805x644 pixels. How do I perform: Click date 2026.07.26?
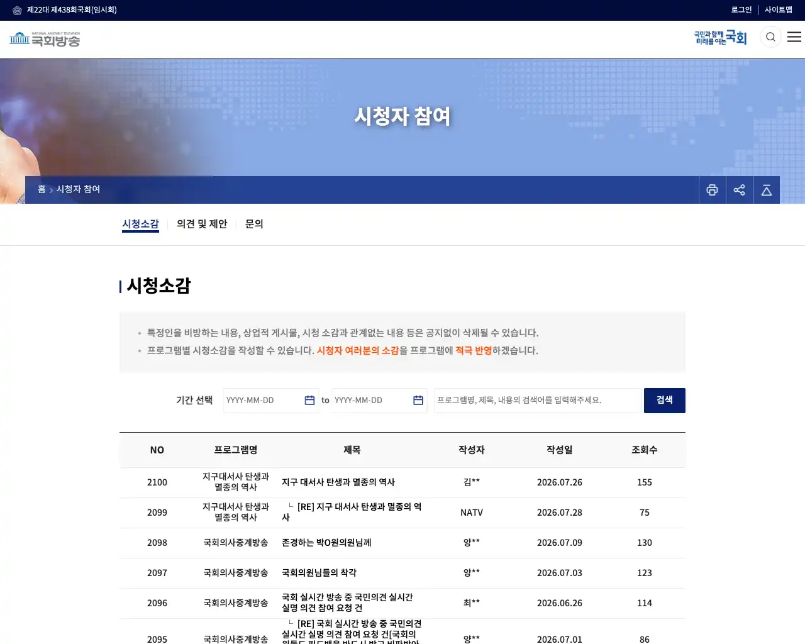click(x=560, y=482)
